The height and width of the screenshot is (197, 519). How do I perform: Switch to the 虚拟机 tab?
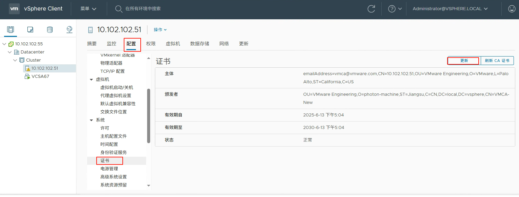(x=173, y=44)
